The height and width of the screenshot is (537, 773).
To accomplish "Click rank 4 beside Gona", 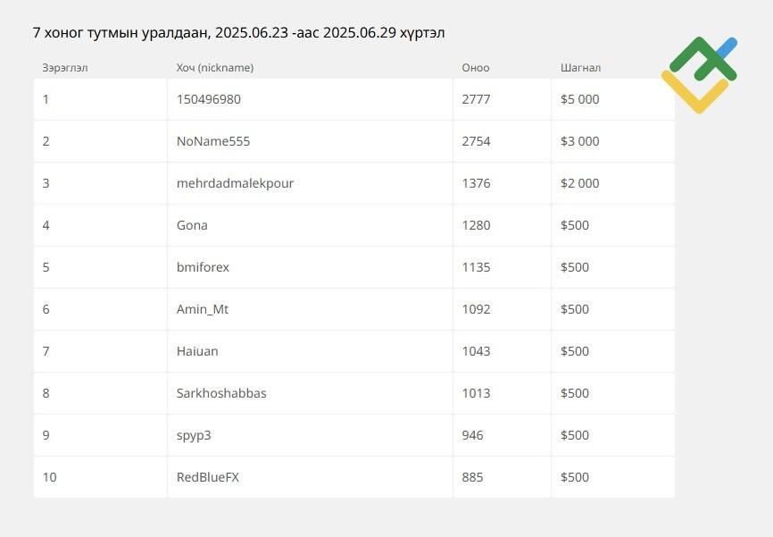I will (x=46, y=225).
